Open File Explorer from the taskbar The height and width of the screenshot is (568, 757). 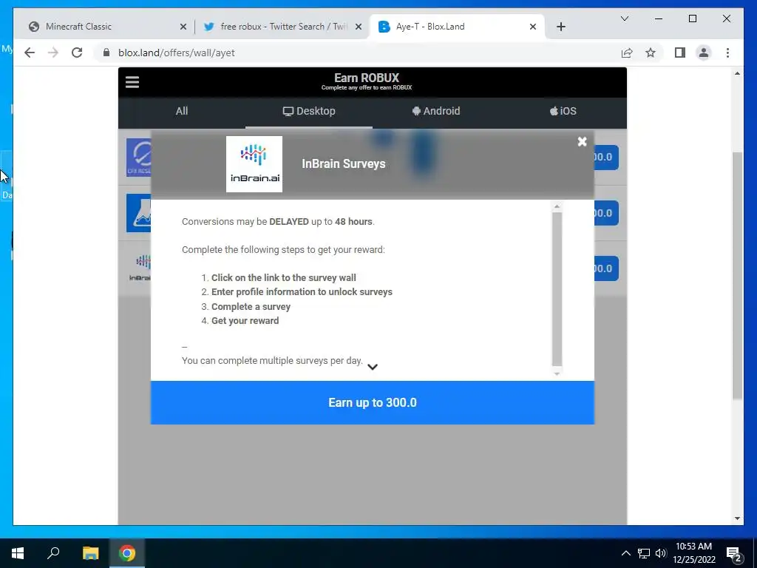point(90,553)
